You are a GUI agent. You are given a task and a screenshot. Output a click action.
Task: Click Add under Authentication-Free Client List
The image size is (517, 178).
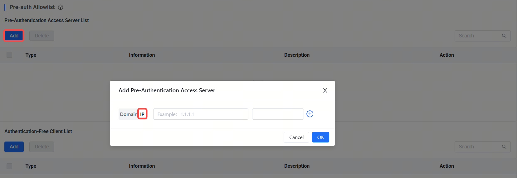tap(14, 147)
